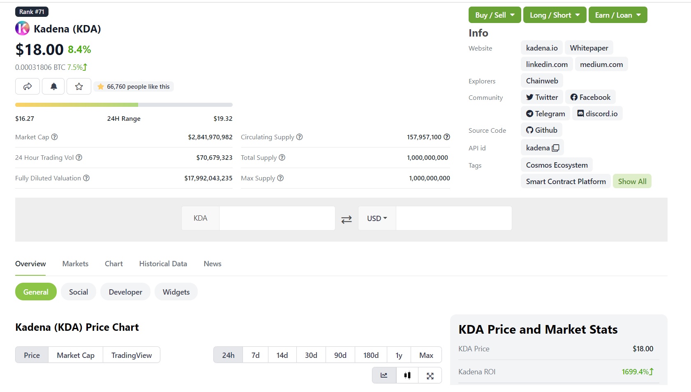Click the Show All tags button
This screenshot has height=392, width=691.
point(632,181)
